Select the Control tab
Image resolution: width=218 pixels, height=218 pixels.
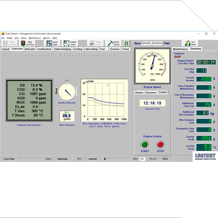point(163,92)
